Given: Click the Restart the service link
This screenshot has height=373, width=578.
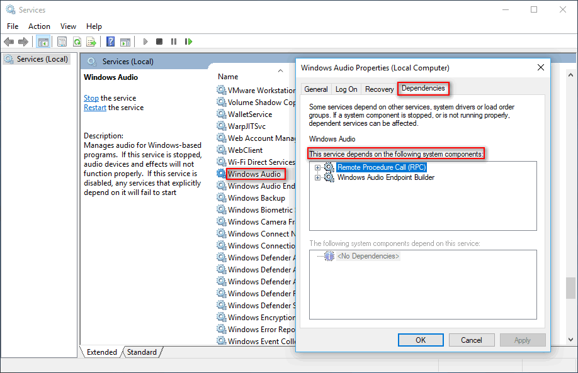Looking at the screenshot, I should 95,108.
